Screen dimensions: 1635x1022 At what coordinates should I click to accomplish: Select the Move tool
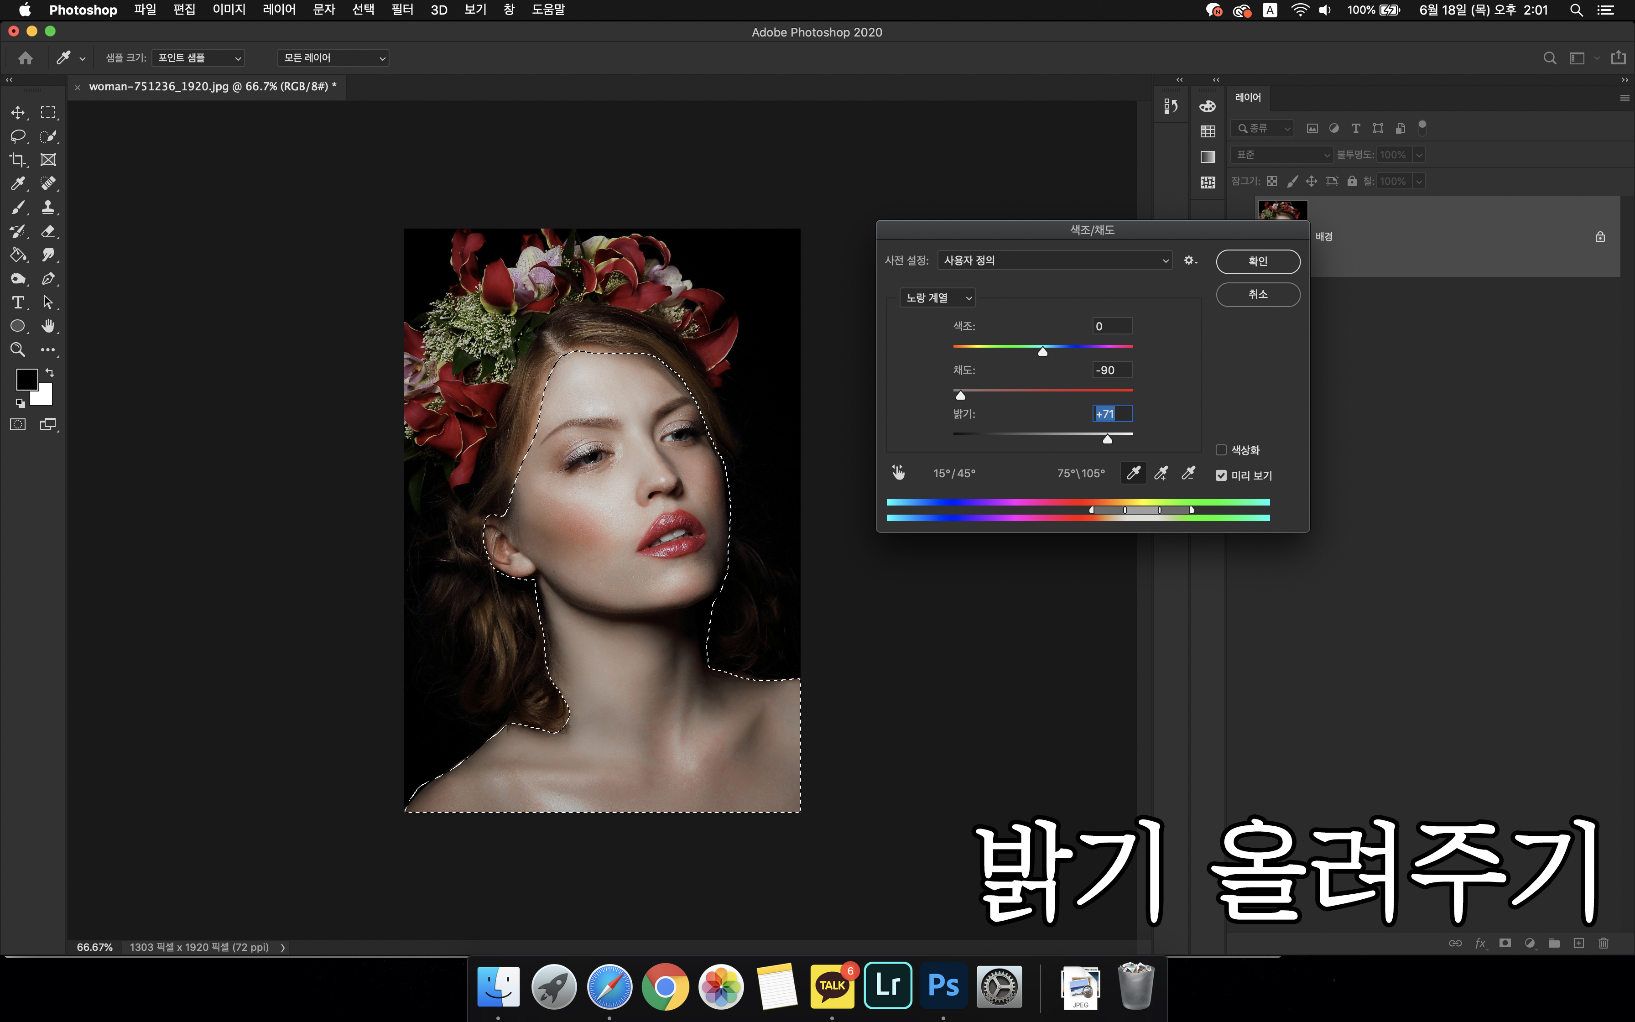(18, 112)
